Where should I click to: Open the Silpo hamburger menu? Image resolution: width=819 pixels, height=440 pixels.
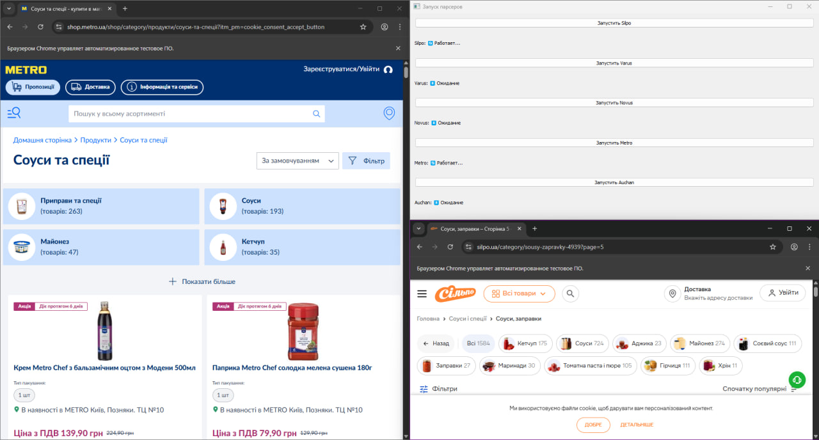[422, 294]
